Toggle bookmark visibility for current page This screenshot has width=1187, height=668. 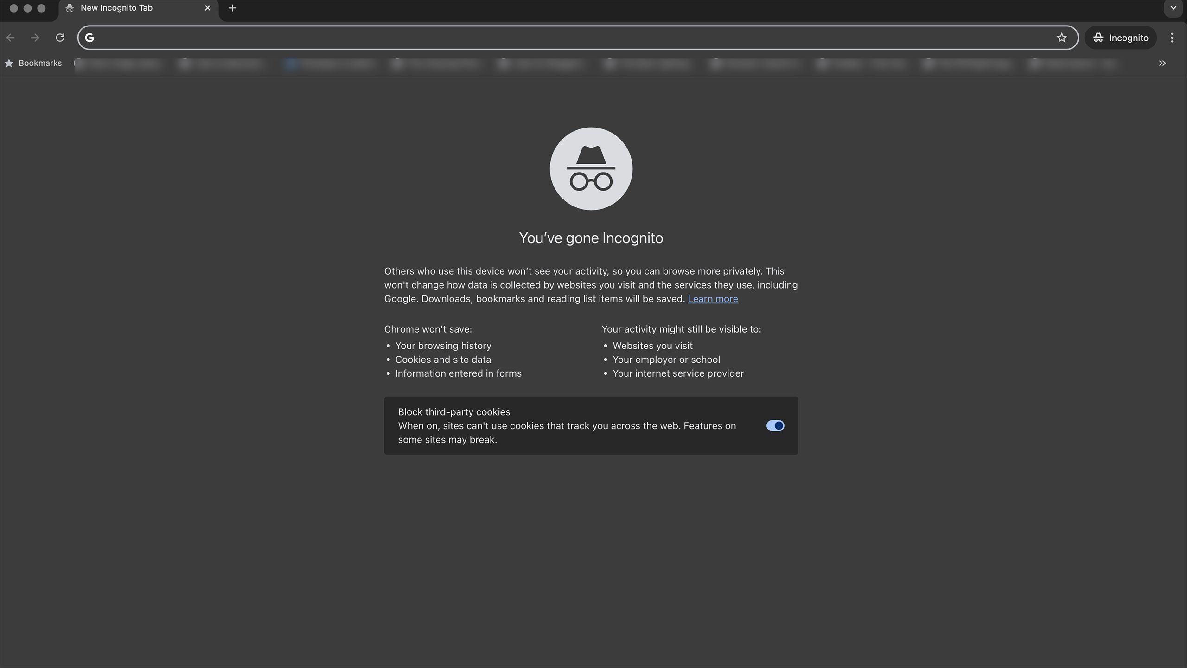point(1061,38)
